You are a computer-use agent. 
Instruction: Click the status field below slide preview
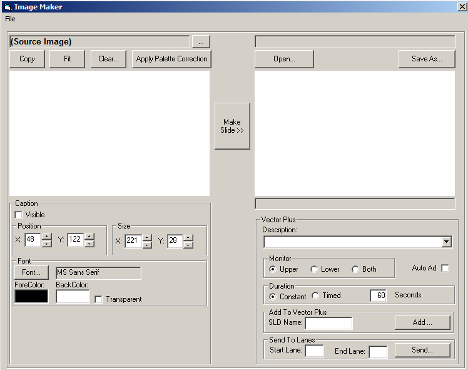pyautogui.click(x=355, y=203)
